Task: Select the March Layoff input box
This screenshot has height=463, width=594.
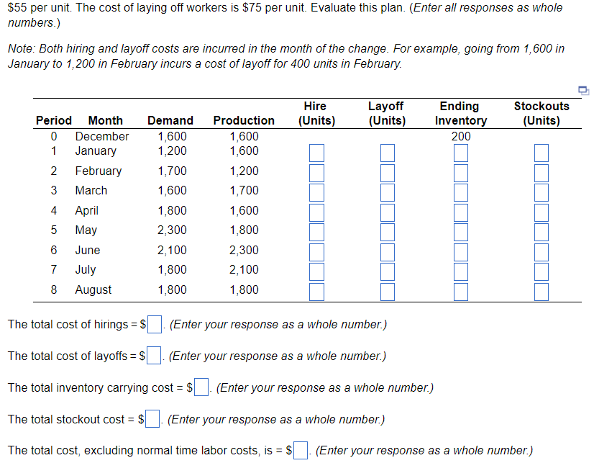Action: [x=387, y=192]
